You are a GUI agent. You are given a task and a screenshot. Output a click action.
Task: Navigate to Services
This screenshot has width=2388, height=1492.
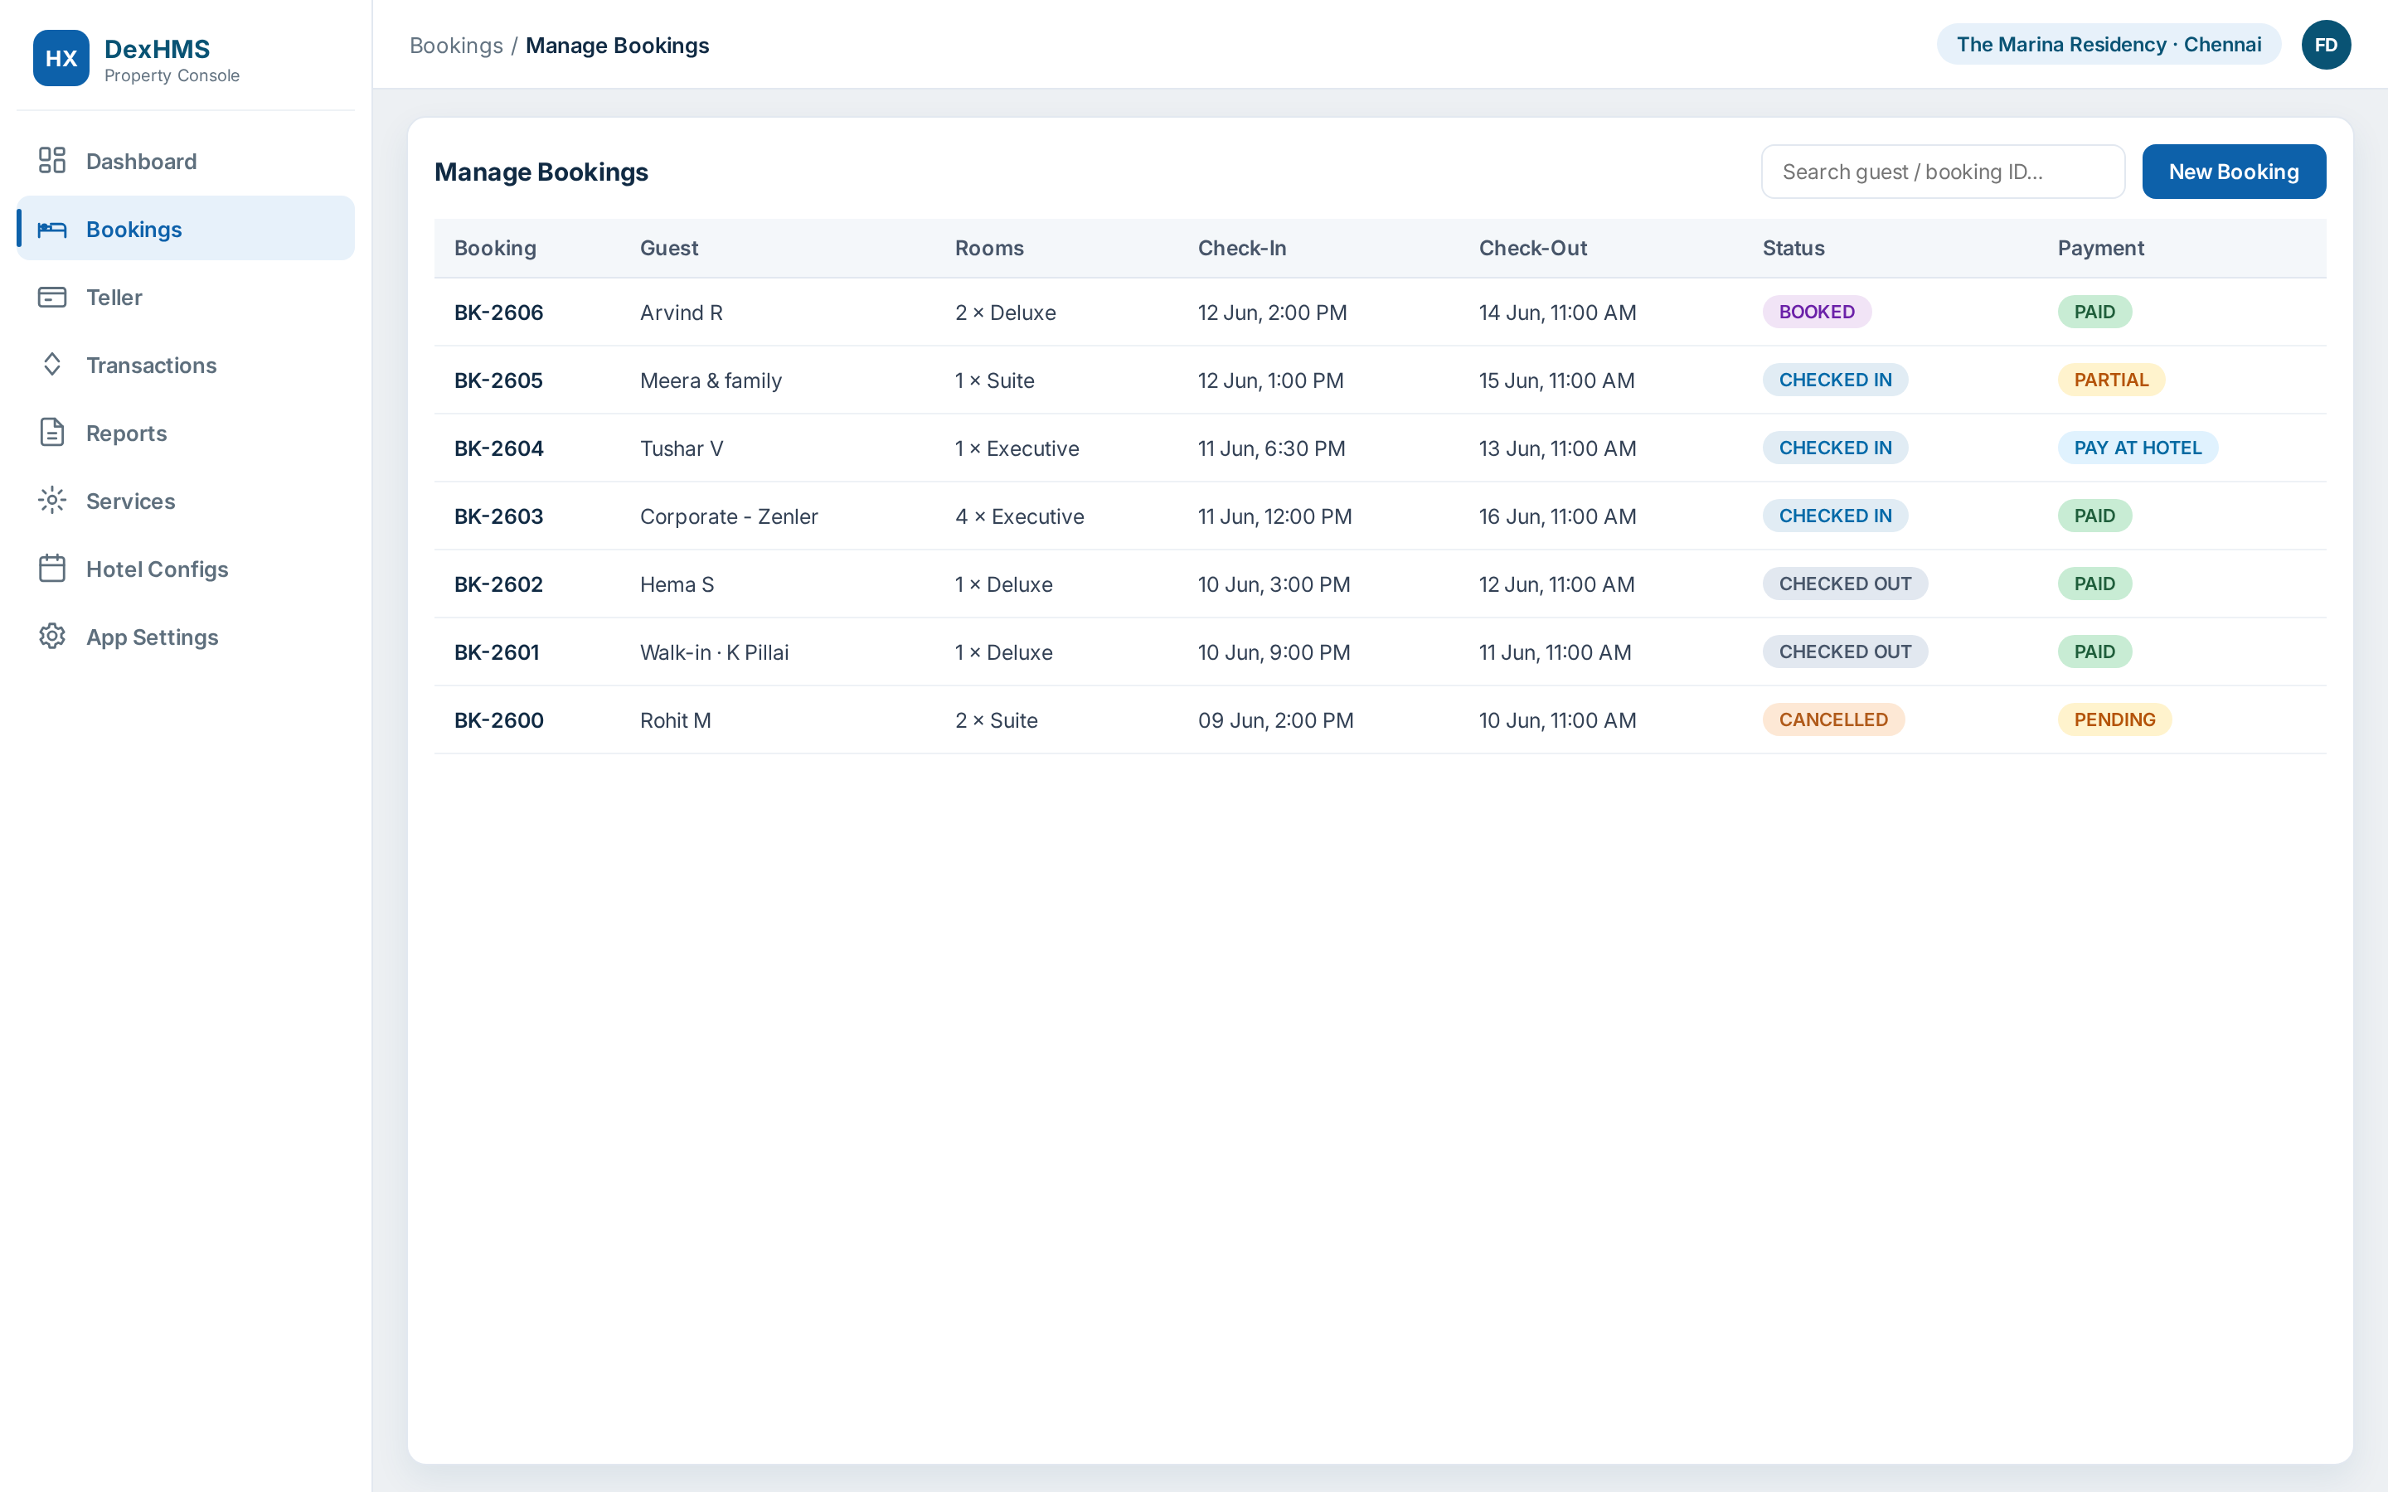[186, 501]
